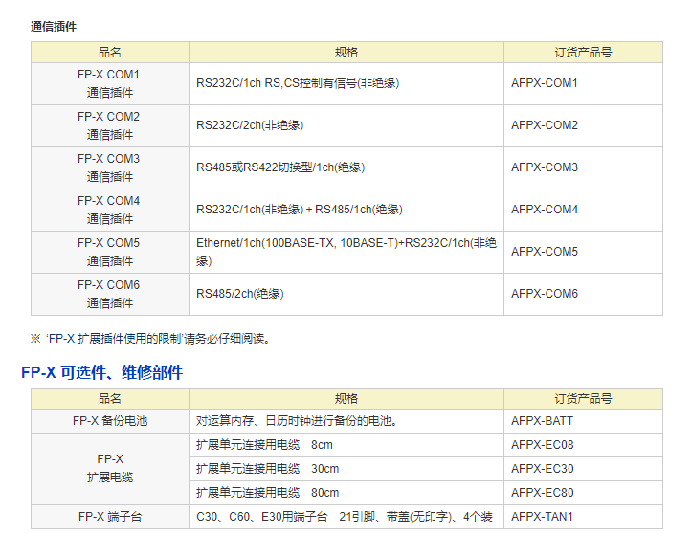The height and width of the screenshot is (534, 692).
Task: Click the '品名' header in 通信插件 table
Action: click(110, 53)
